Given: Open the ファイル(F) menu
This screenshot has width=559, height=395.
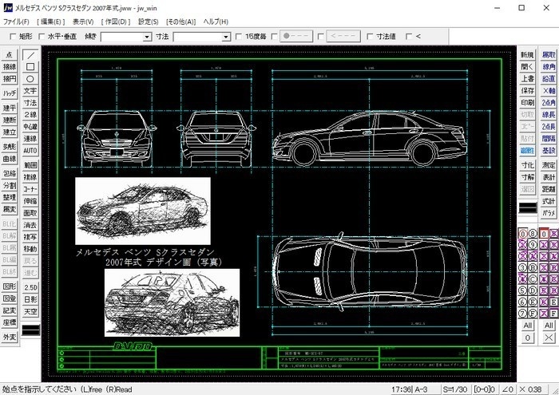Looking at the screenshot, I should [x=17, y=22].
